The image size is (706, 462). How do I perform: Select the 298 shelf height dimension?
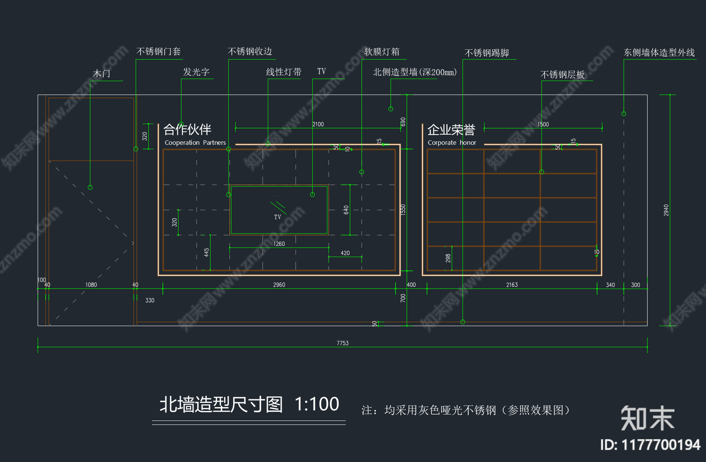[448, 258]
